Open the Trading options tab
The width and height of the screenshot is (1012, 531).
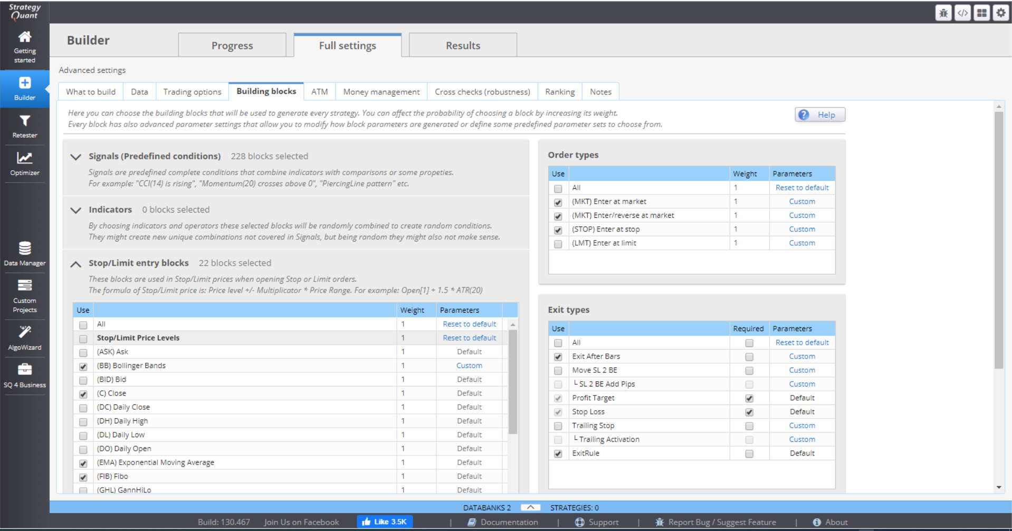coord(192,92)
